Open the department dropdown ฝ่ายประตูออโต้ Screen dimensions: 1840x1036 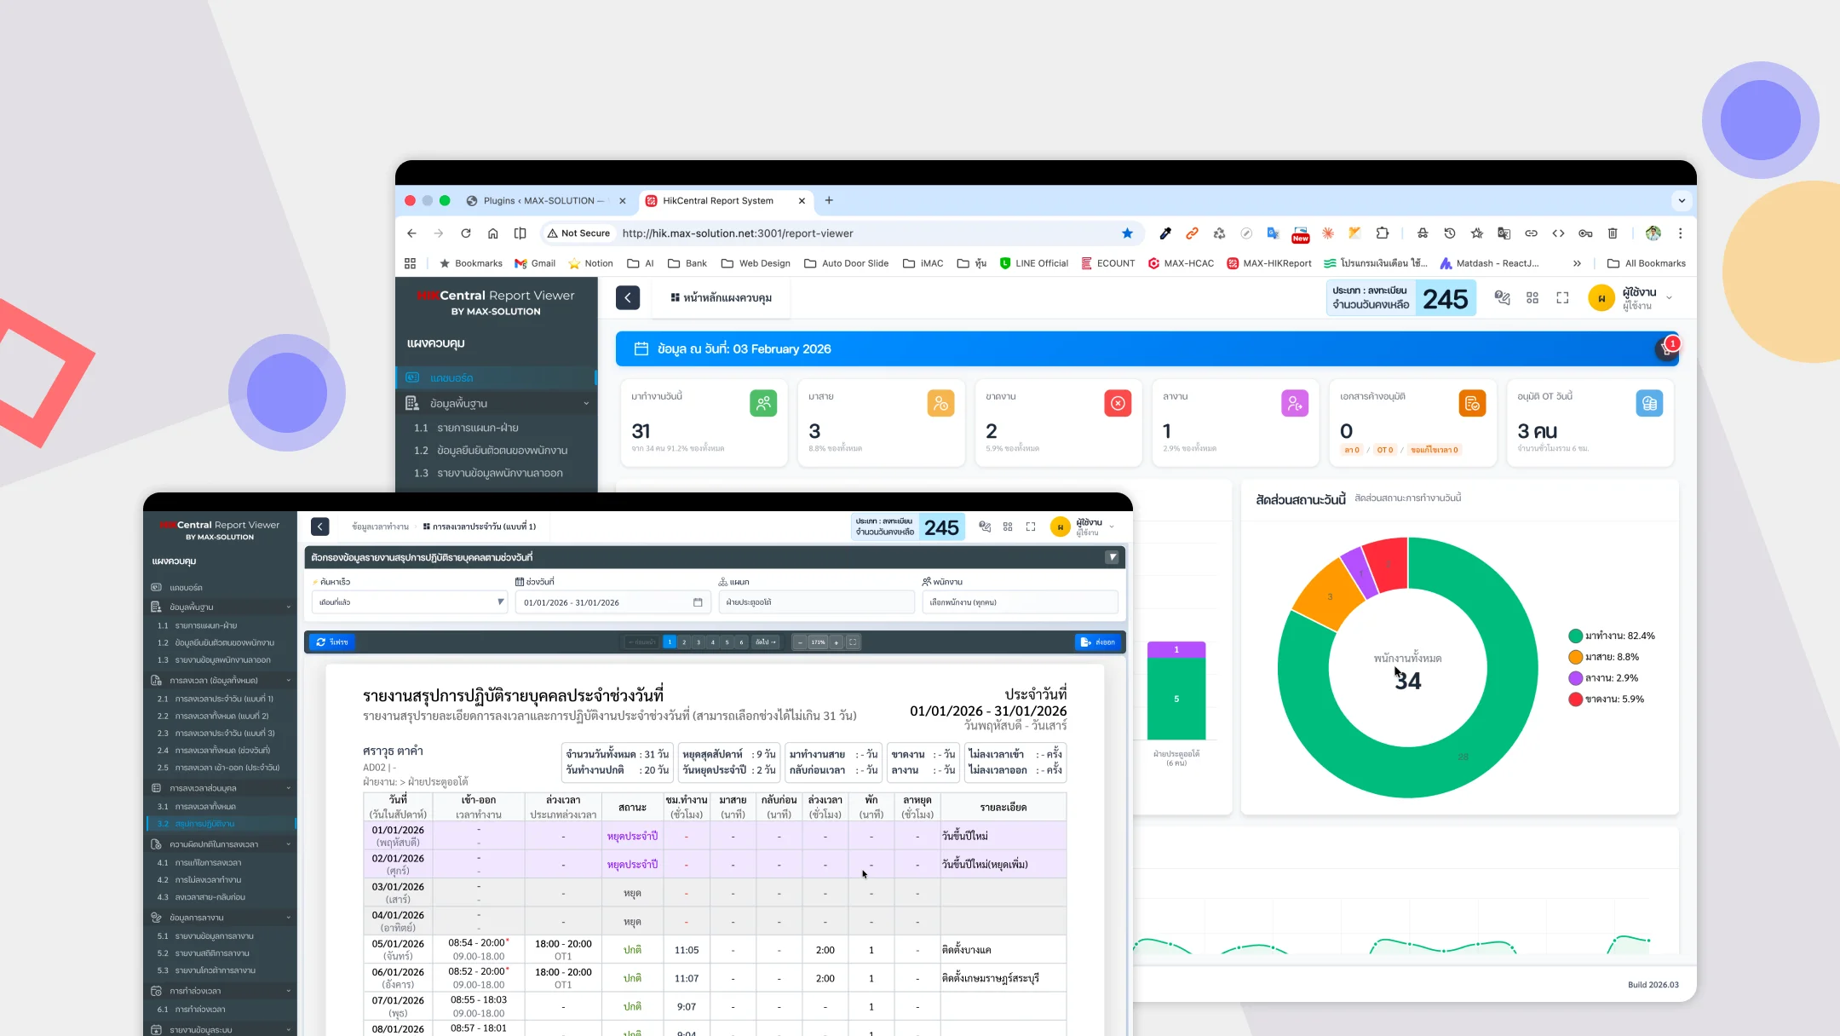816,601
